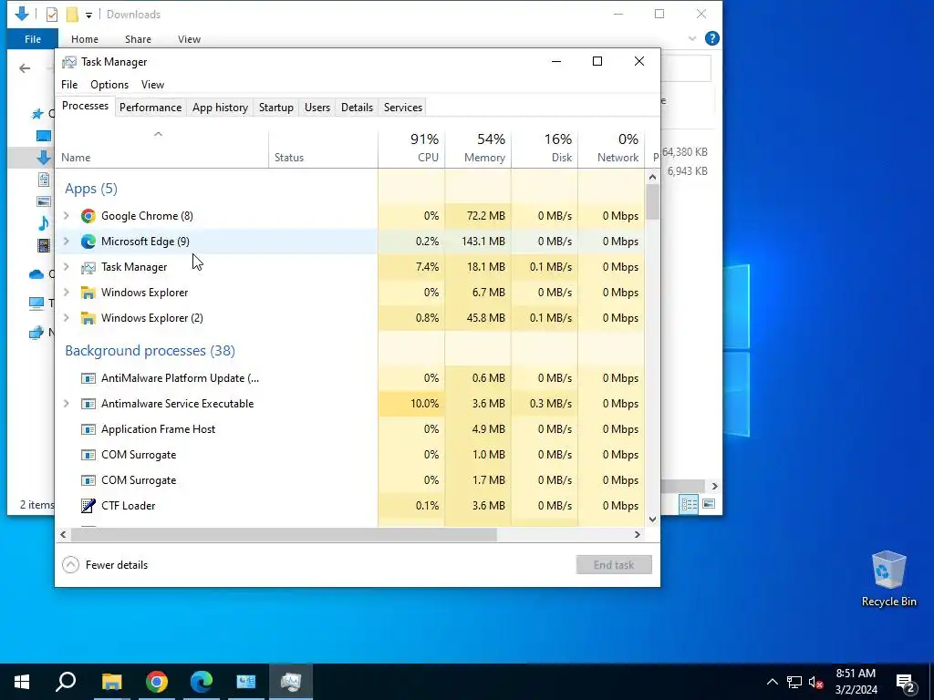934x700 pixels.
Task: Open the notification center icon
Action: click(x=906, y=682)
